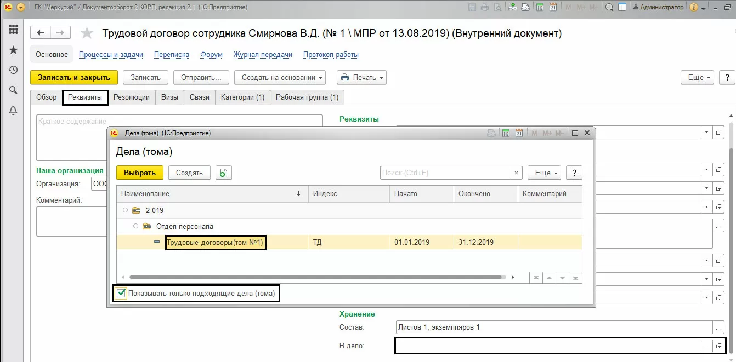The width and height of the screenshot is (736, 362).
Task: Open the Переписка link
Action: pos(172,55)
